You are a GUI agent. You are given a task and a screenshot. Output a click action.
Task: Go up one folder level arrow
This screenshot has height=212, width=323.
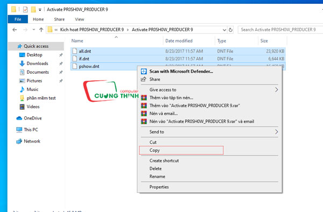(41, 30)
